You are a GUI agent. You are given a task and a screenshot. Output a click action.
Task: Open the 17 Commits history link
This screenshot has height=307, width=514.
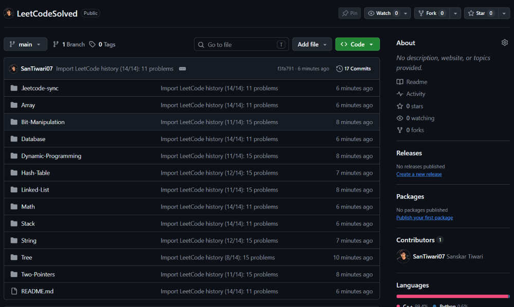[x=354, y=69]
